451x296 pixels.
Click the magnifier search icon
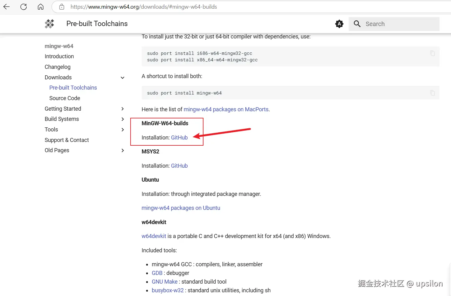(x=357, y=24)
